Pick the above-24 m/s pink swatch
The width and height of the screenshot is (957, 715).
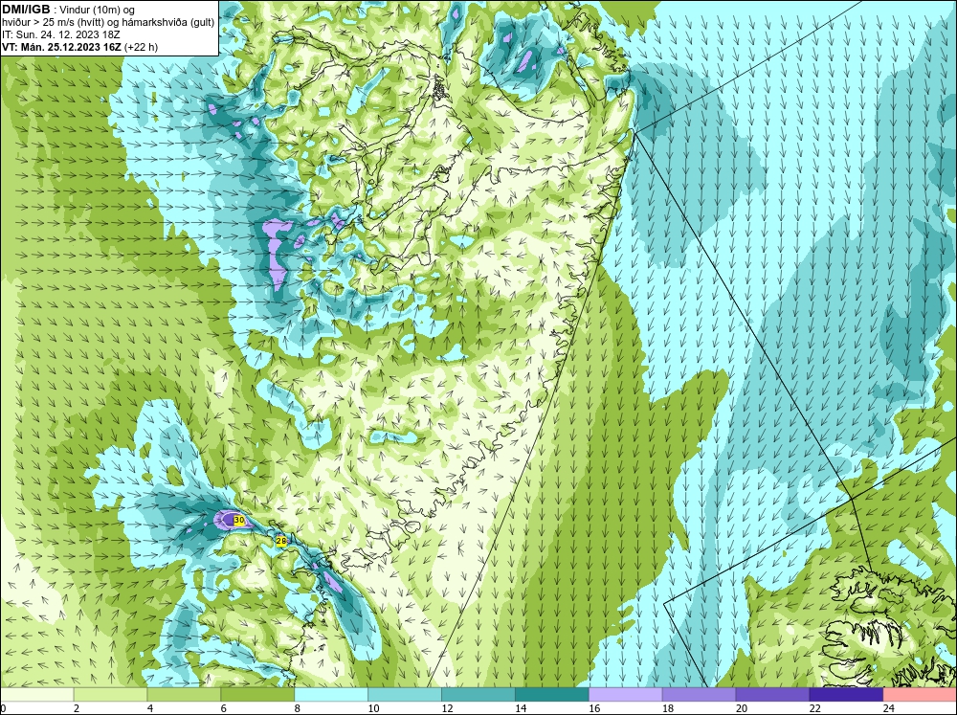point(920,695)
